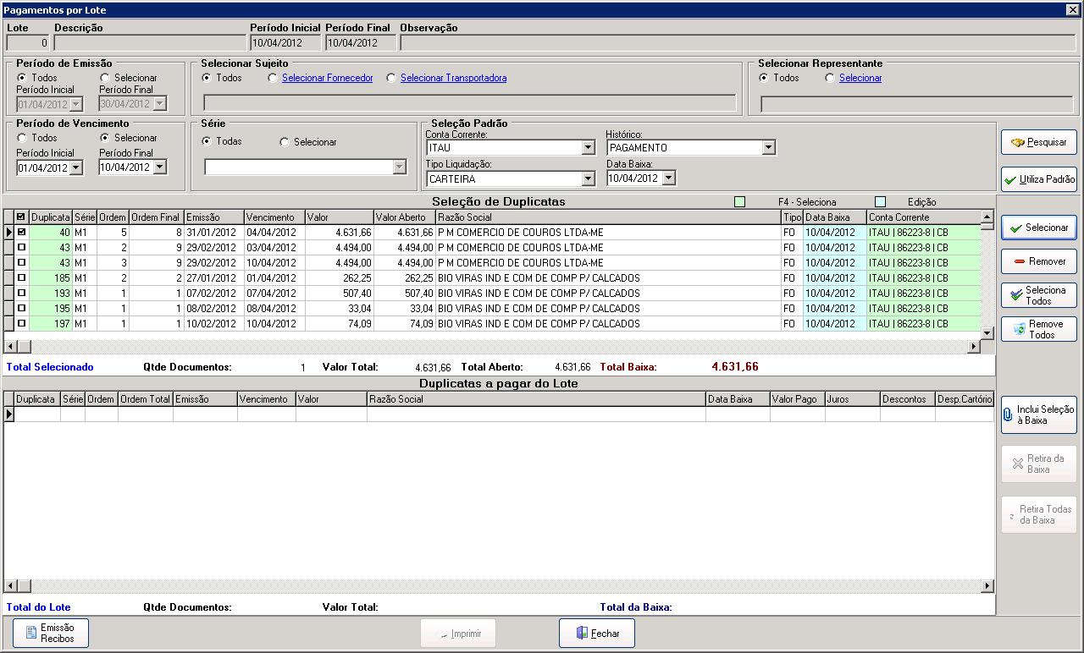Click Razão Social header in Seleção grid
Image resolution: width=1084 pixels, height=653 pixels.
click(x=608, y=217)
